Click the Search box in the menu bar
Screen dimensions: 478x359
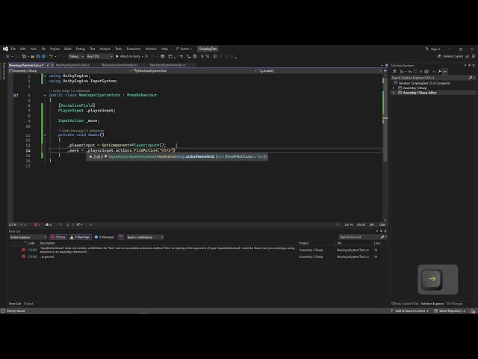pyautogui.click(x=184, y=49)
